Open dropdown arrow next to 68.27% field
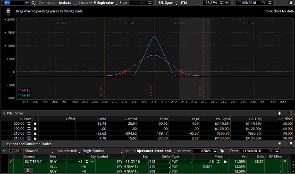This screenshot has width=295, height=174. tap(227, 3)
